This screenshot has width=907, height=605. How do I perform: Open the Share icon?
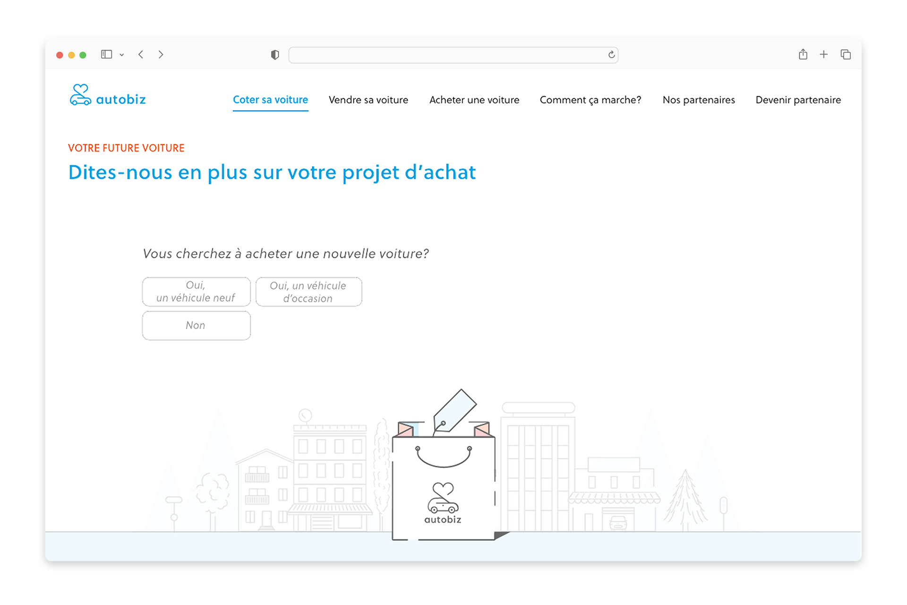[803, 54]
